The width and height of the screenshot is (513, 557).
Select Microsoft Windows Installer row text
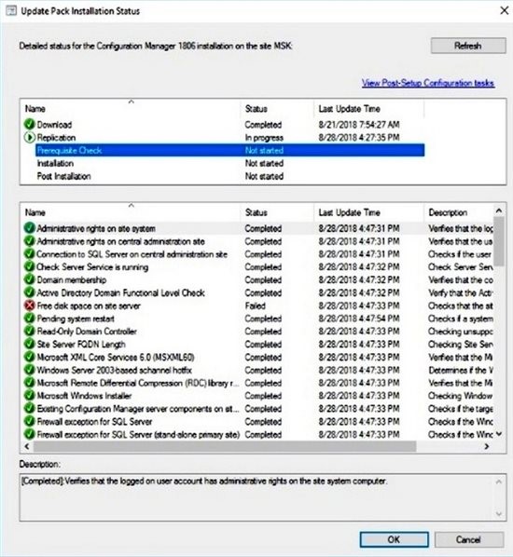pyautogui.click(x=84, y=396)
